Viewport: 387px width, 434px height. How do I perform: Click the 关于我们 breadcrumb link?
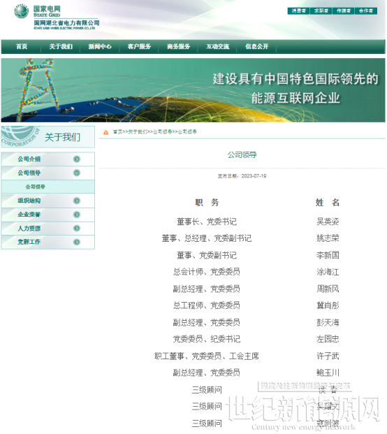click(138, 132)
